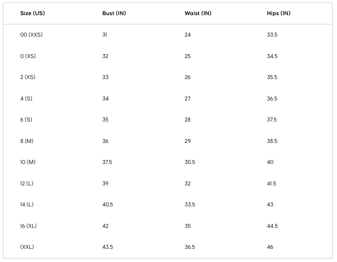Image resolution: width=337 pixels, height=262 pixels.
Task: Click the 10 (M) size cell
Action: tap(28, 162)
